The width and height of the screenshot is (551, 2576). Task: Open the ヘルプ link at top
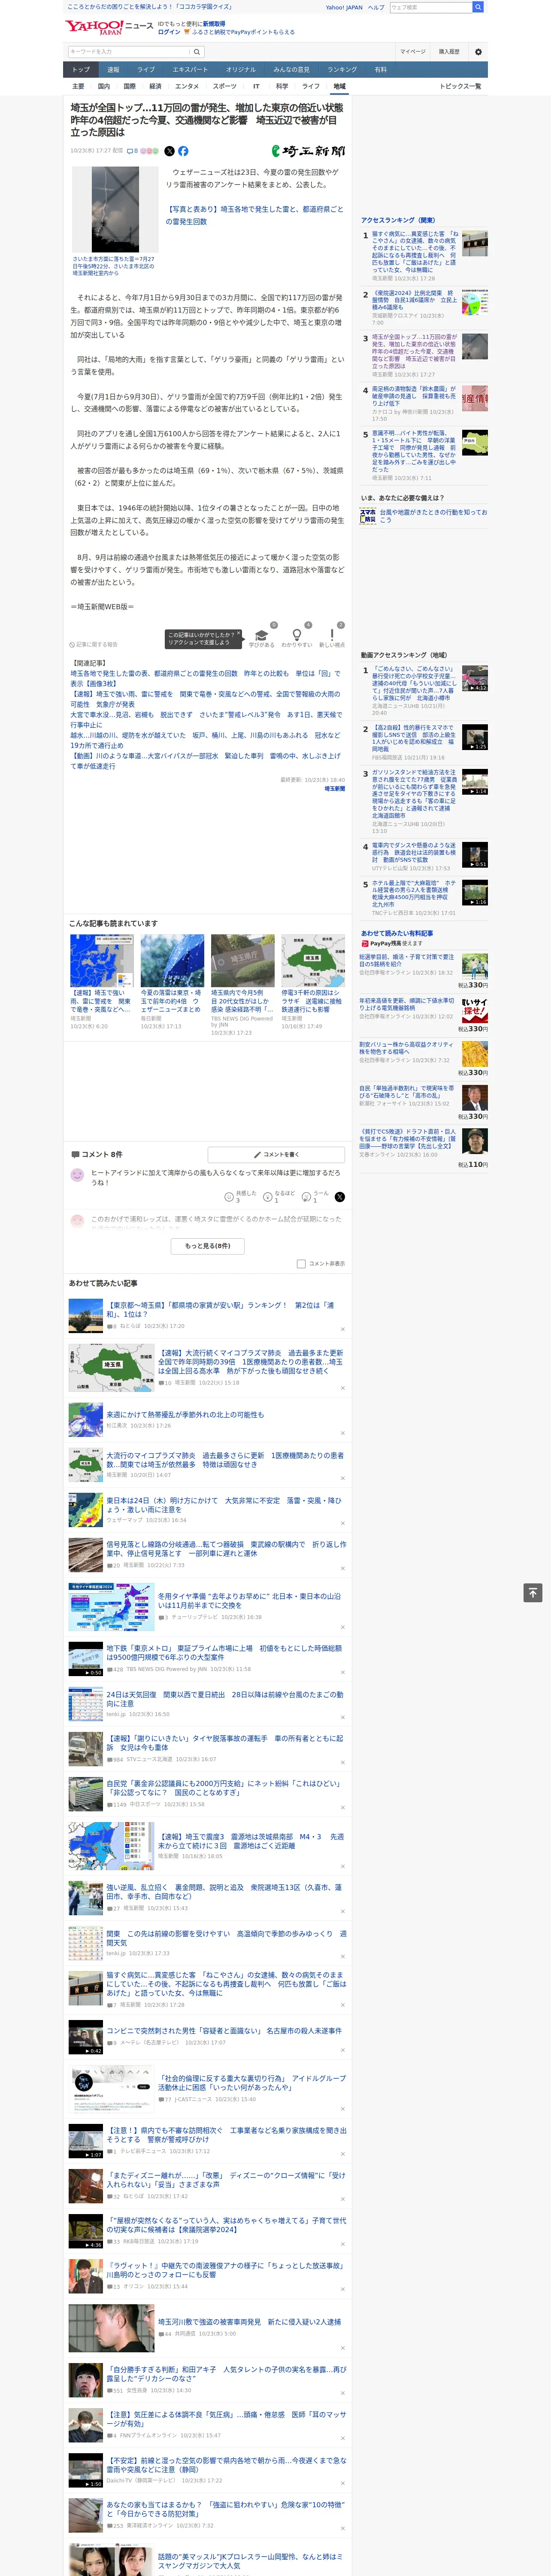tap(376, 7)
